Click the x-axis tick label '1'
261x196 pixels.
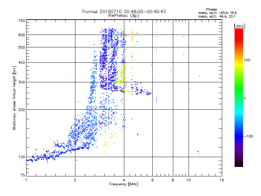[26, 180]
